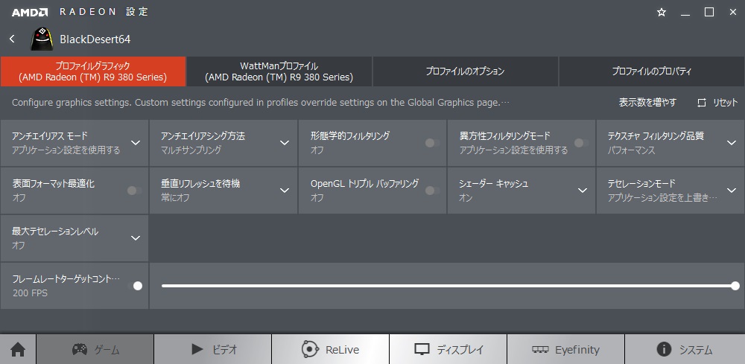Toggle OpenGL トリプル バッファリング switch
The image size is (745, 364).
click(432, 191)
